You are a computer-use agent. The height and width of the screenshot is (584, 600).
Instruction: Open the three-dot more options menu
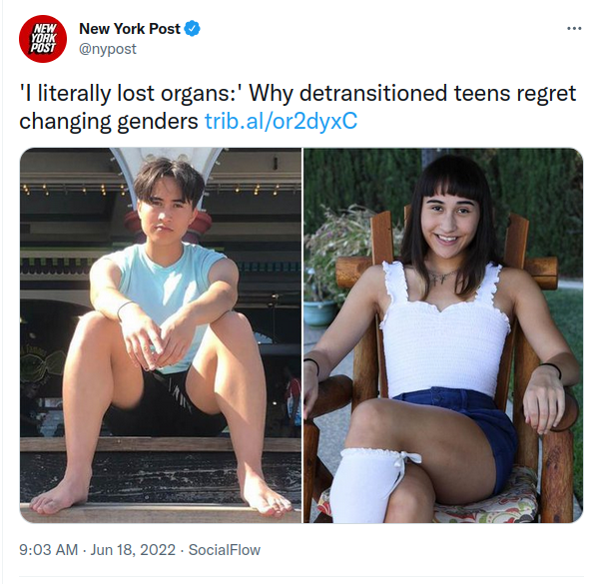click(574, 28)
